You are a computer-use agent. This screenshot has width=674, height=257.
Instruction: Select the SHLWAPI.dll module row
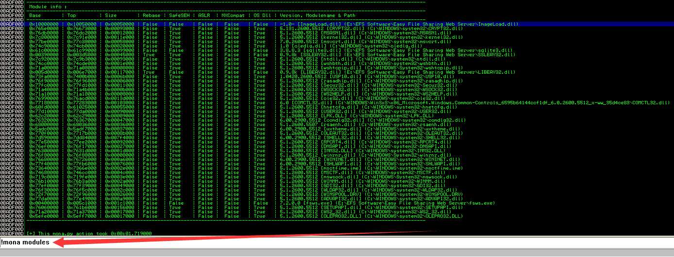337,164
